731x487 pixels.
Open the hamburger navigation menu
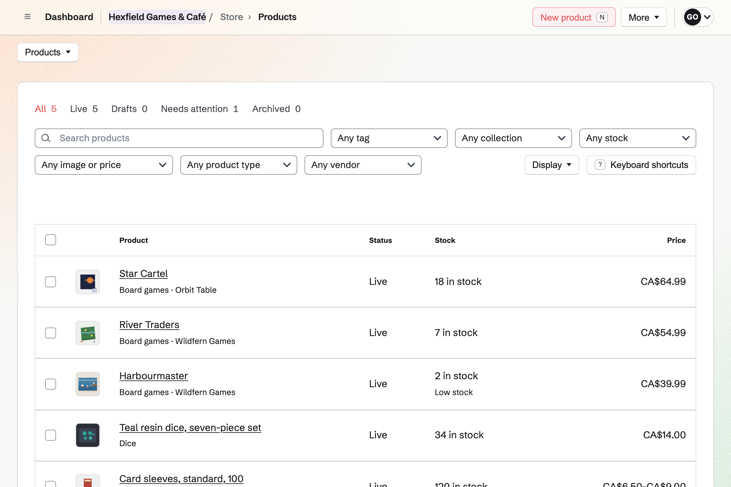(27, 17)
